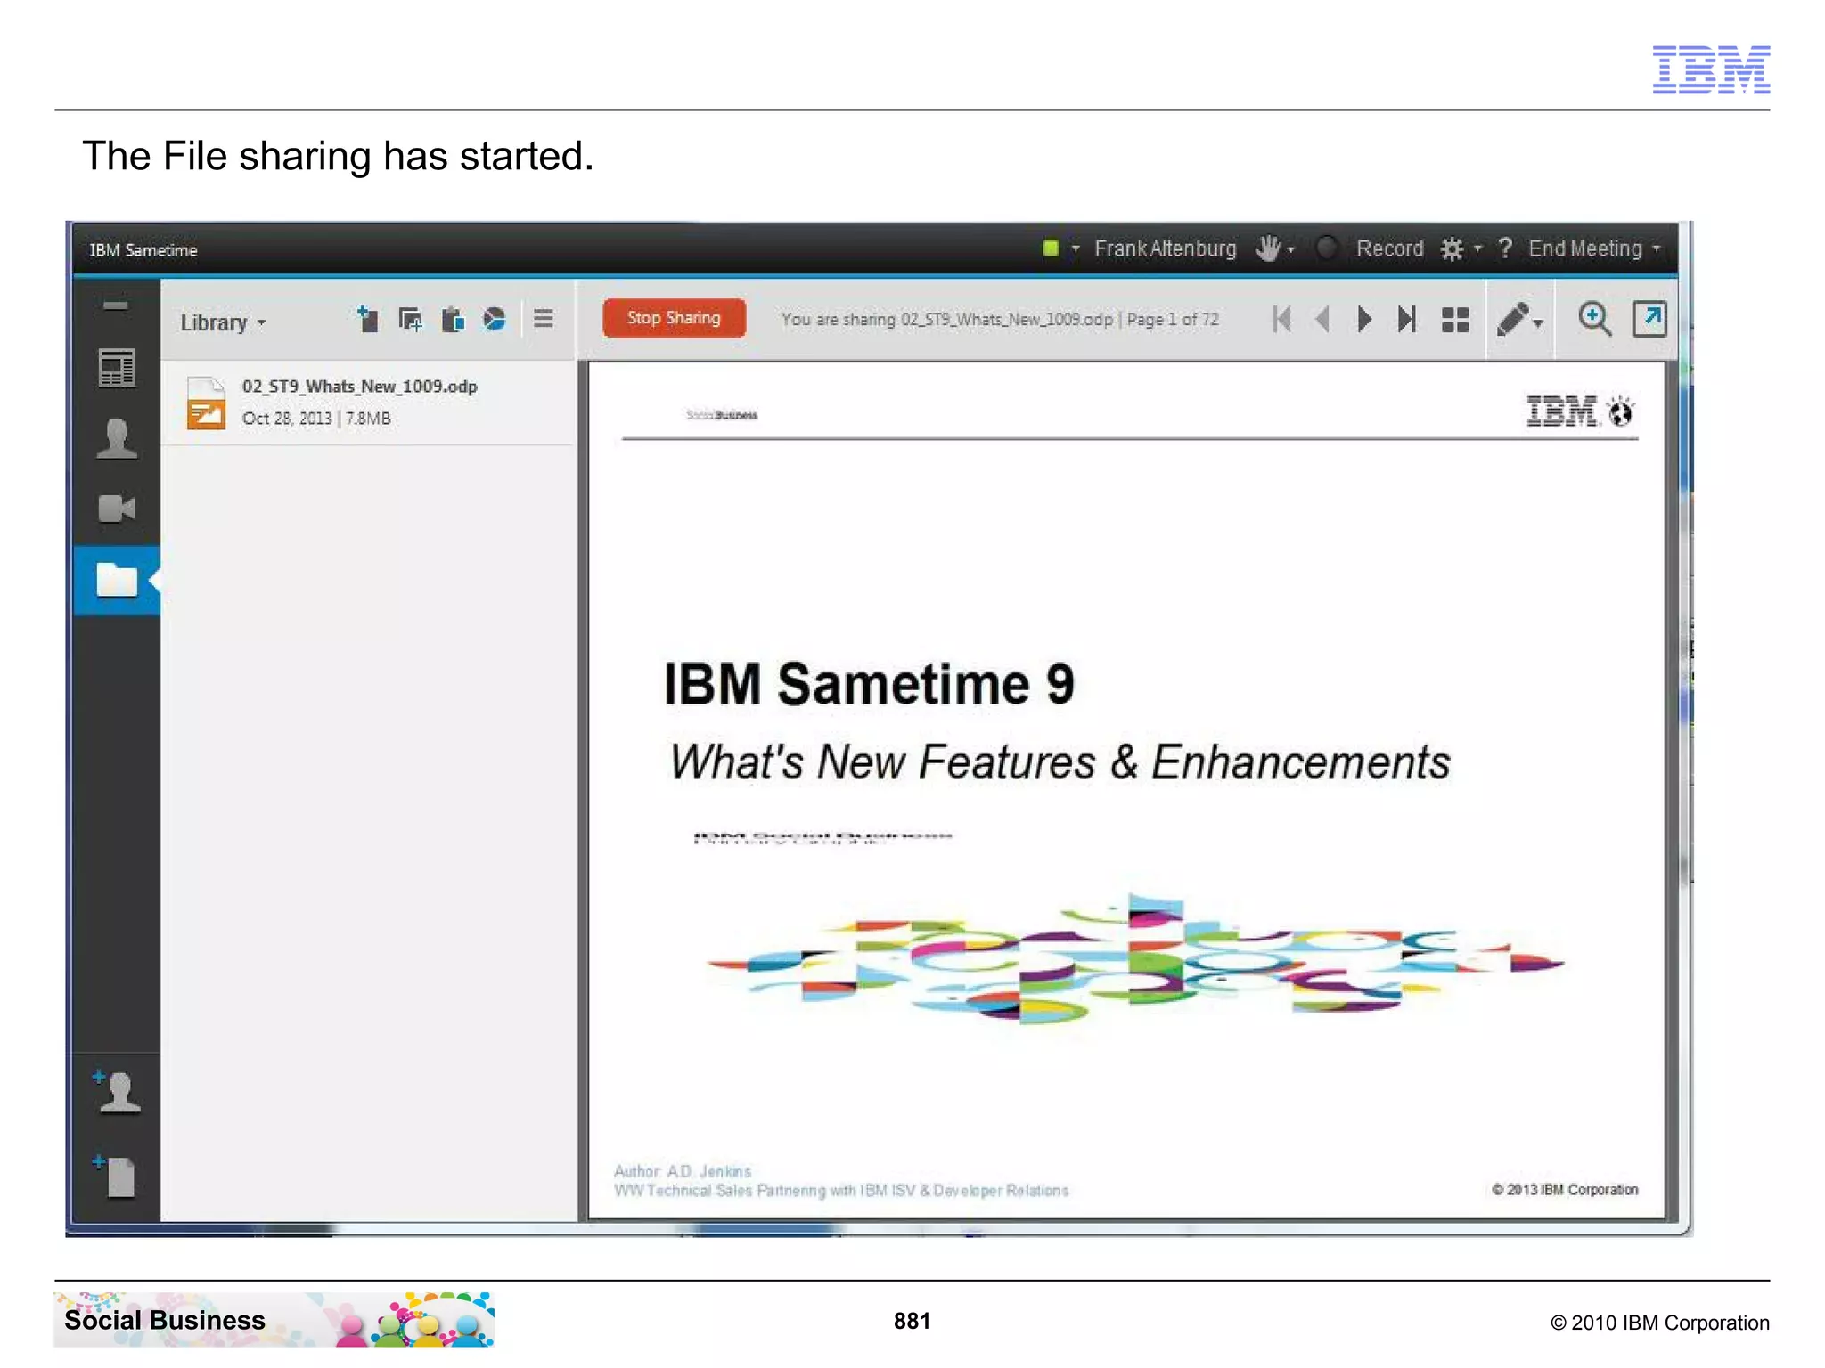1825x1368 pixels.
Task: Click the Frank Altenburg user name
Action: [x=1165, y=248]
